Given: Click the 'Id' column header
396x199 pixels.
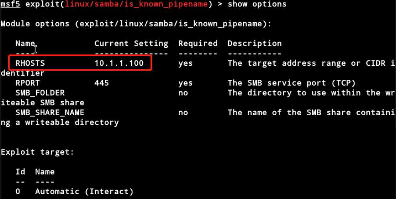Looking at the screenshot, I should point(20,172).
